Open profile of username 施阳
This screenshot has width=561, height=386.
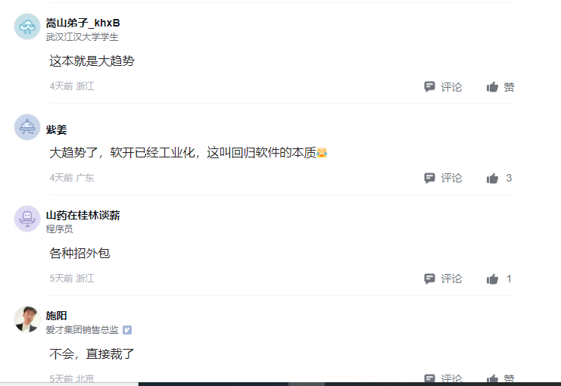click(56, 316)
